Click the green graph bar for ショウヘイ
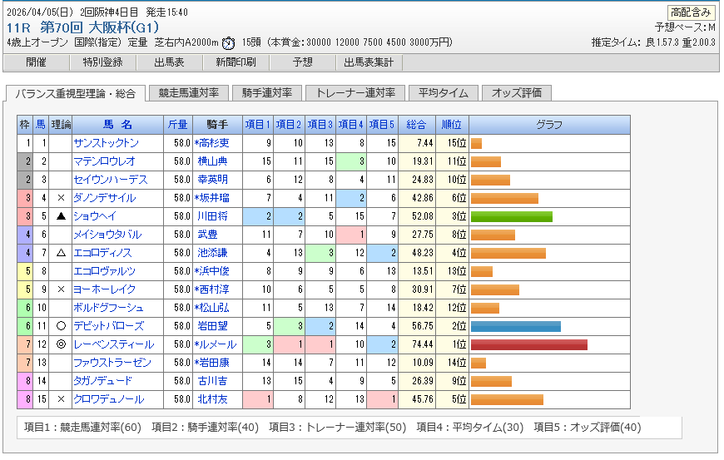Screen dimensions: 724x460 (512, 217)
